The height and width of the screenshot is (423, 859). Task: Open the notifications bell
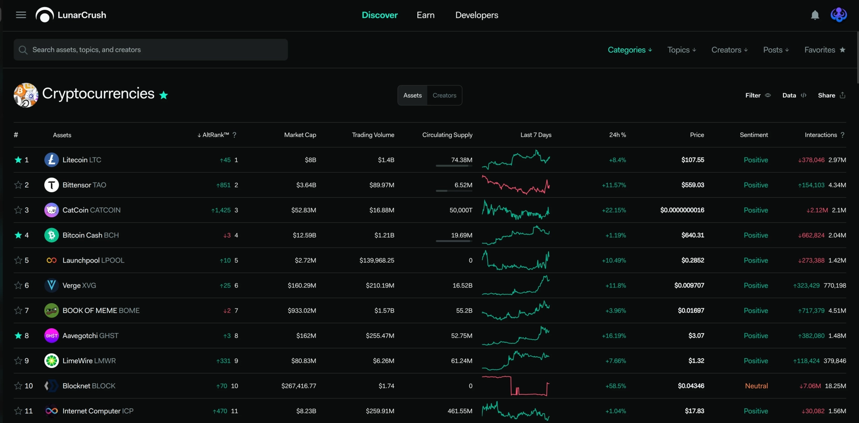point(815,15)
